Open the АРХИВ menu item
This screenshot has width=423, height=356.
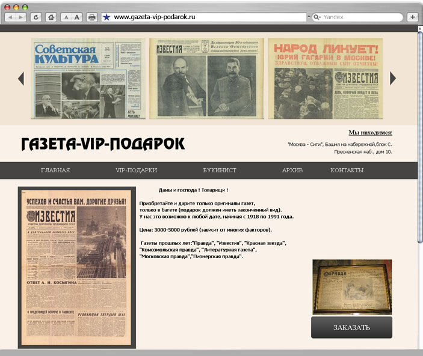point(292,170)
